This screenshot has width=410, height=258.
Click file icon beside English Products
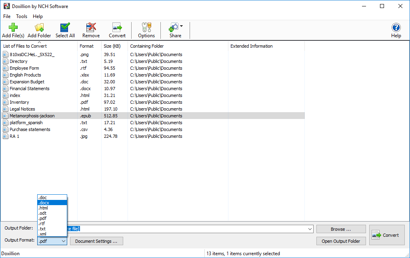coord(6,75)
